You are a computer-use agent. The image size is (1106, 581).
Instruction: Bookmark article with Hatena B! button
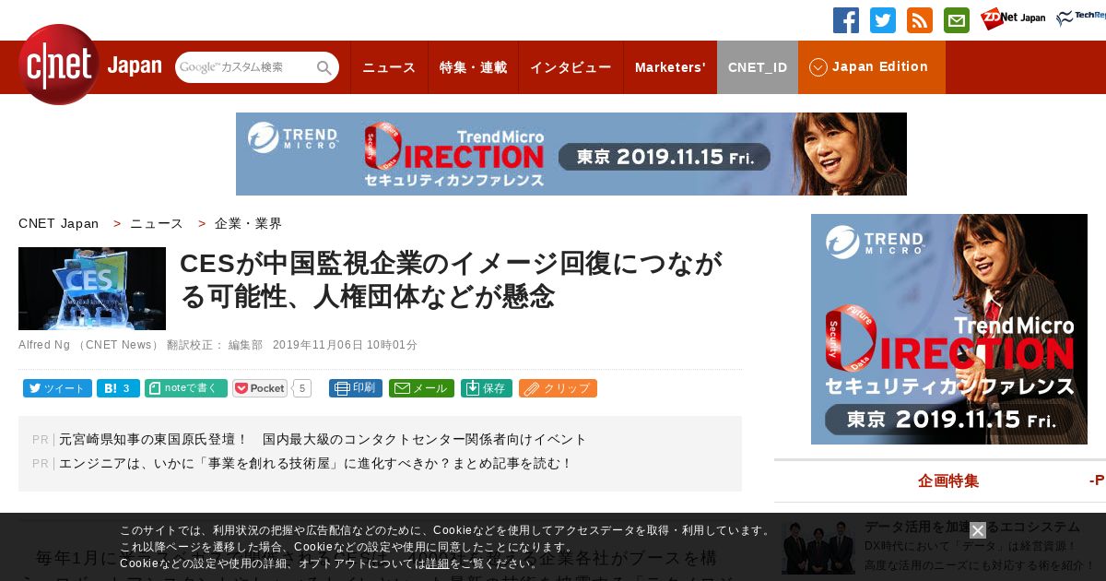pyautogui.click(x=118, y=388)
